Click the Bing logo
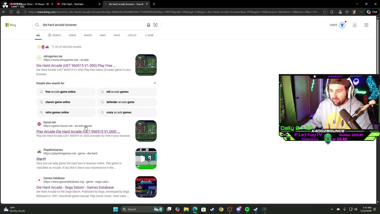This screenshot has width=380, height=214. (x=10, y=25)
